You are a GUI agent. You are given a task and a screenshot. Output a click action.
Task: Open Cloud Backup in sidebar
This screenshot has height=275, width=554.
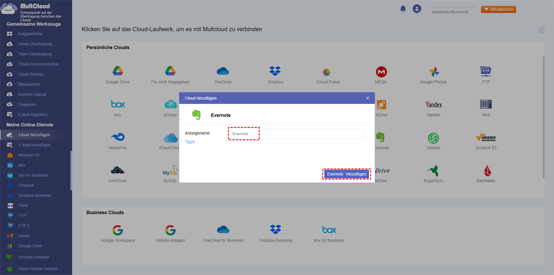pyautogui.click(x=30, y=74)
